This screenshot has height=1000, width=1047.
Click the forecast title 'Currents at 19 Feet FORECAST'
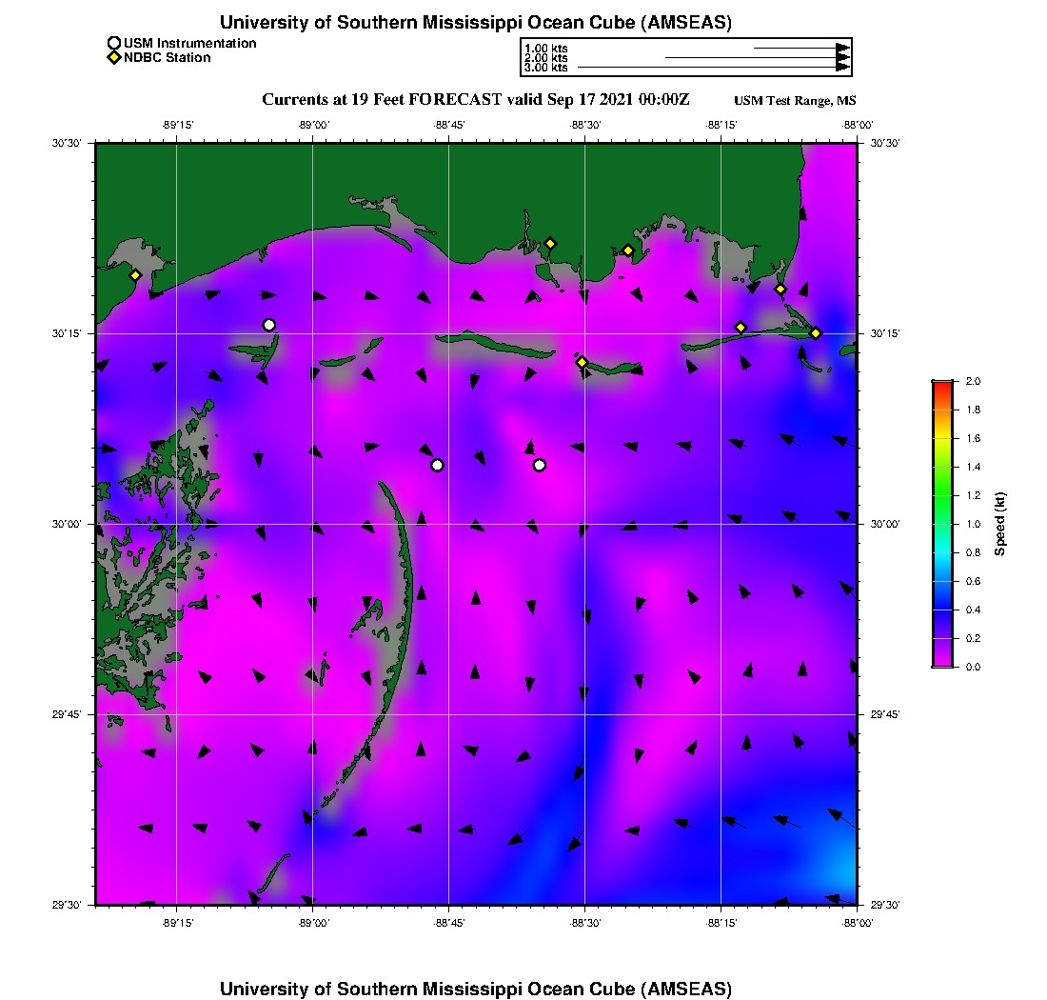(x=382, y=100)
